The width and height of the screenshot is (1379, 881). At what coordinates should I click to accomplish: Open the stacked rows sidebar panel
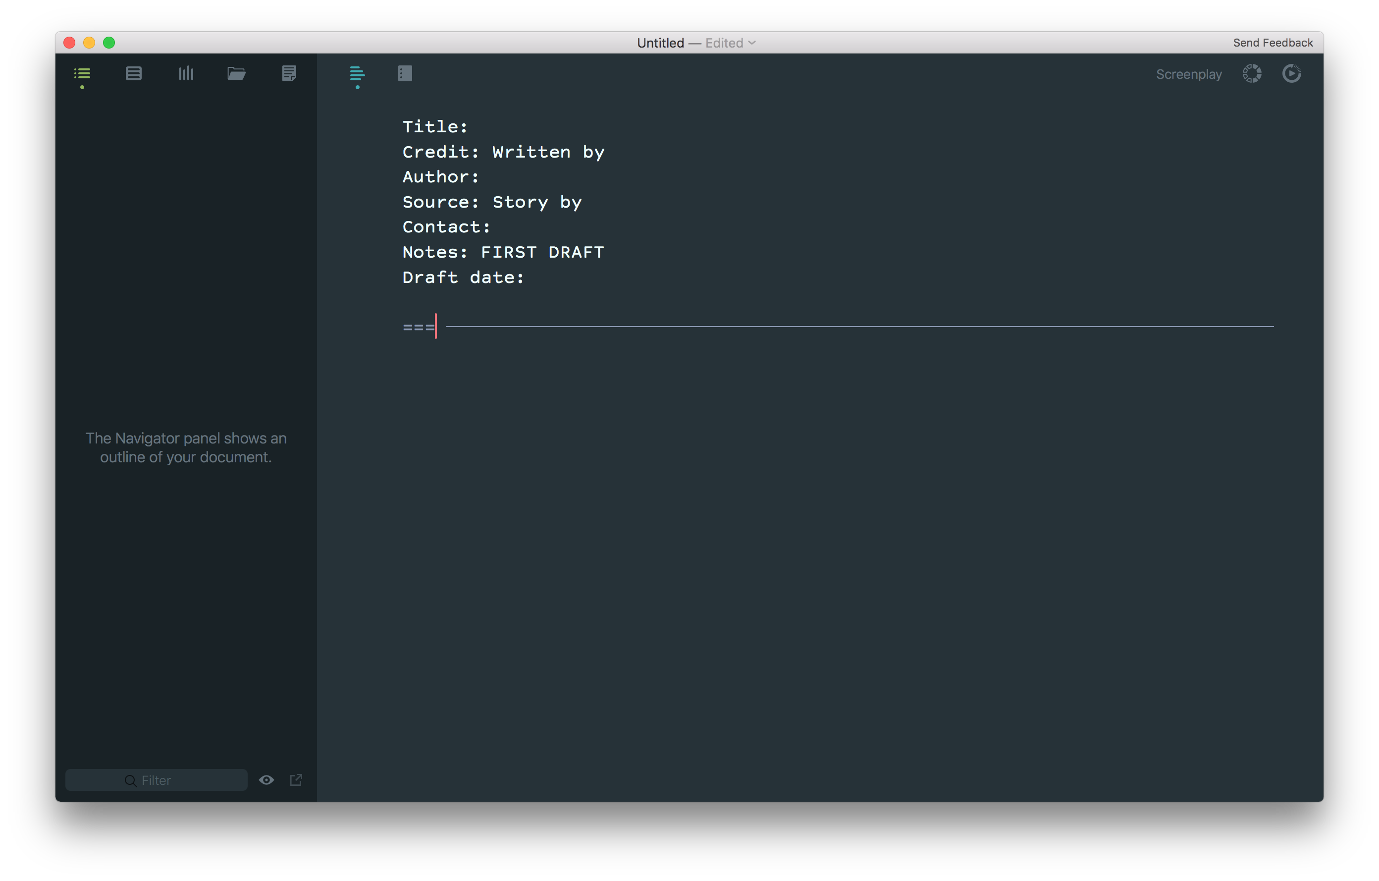coord(133,74)
